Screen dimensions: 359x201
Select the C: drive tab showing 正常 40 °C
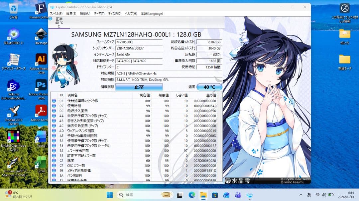pyautogui.click(x=59, y=22)
